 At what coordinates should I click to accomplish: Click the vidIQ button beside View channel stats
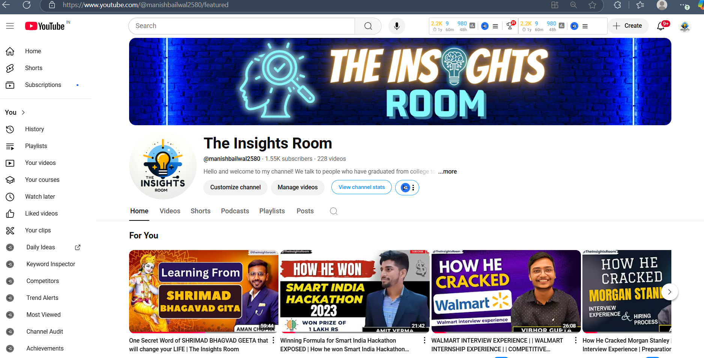pyautogui.click(x=407, y=187)
